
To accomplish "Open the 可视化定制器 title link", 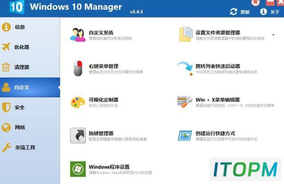I will (103, 100).
